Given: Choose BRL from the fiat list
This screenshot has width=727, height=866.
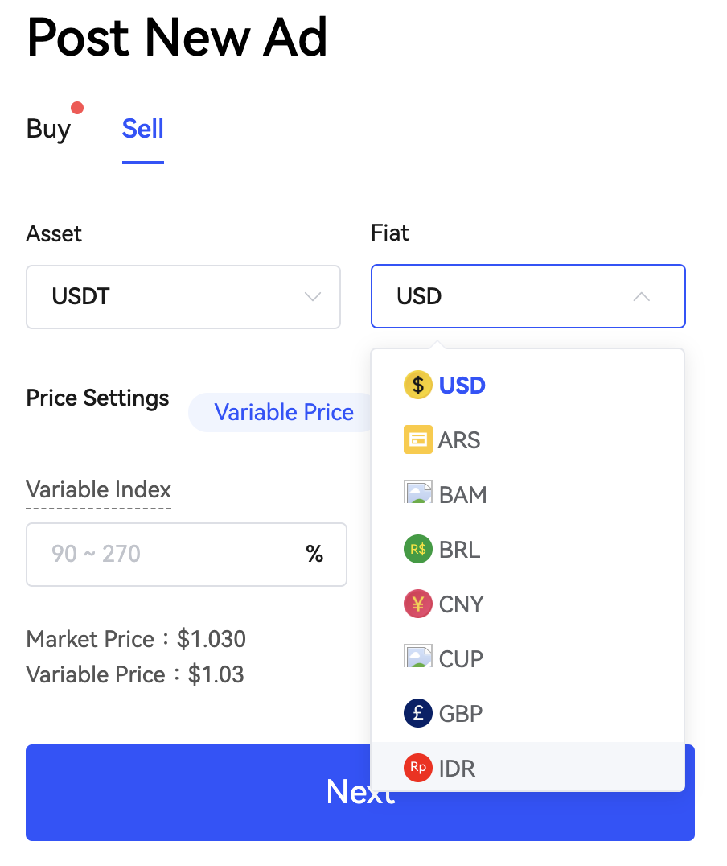Looking at the screenshot, I should click(459, 550).
